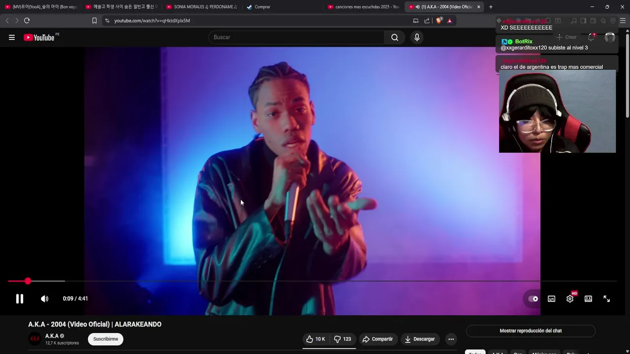Click the 0:09 / 4:41 time display
This screenshot has width=630, height=354.
coord(75,298)
